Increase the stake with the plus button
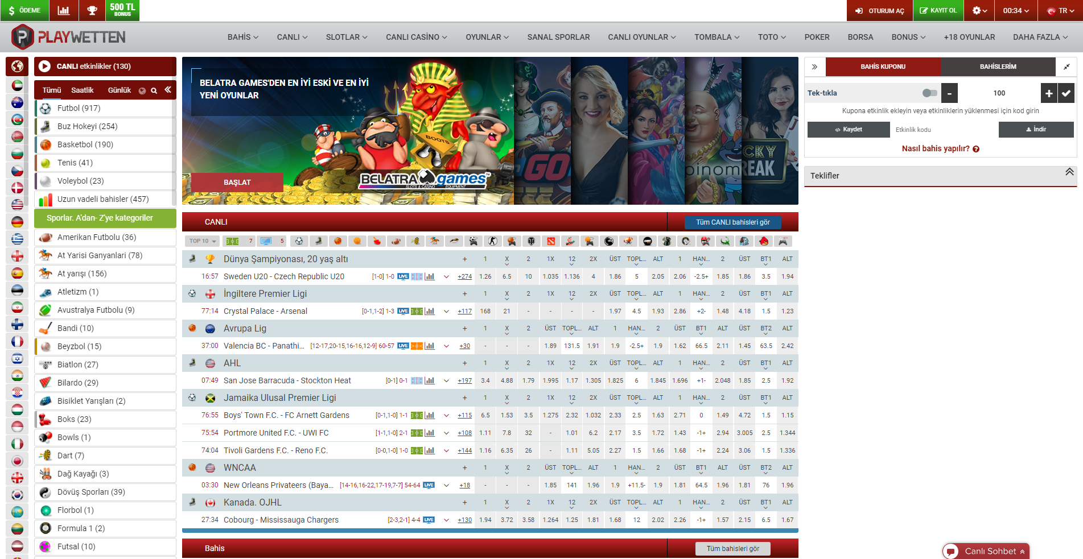 pyautogui.click(x=1049, y=93)
